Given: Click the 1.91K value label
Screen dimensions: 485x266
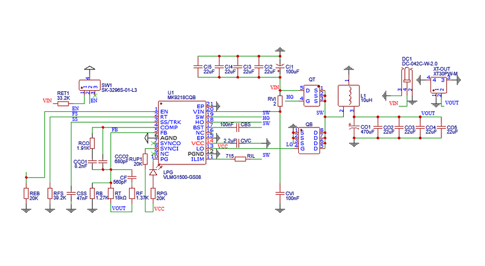Looking at the screenshot, I should tap(83, 148).
